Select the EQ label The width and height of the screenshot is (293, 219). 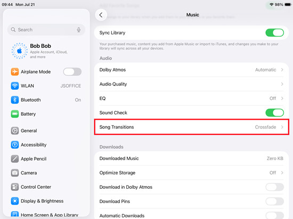pos(102,98)
